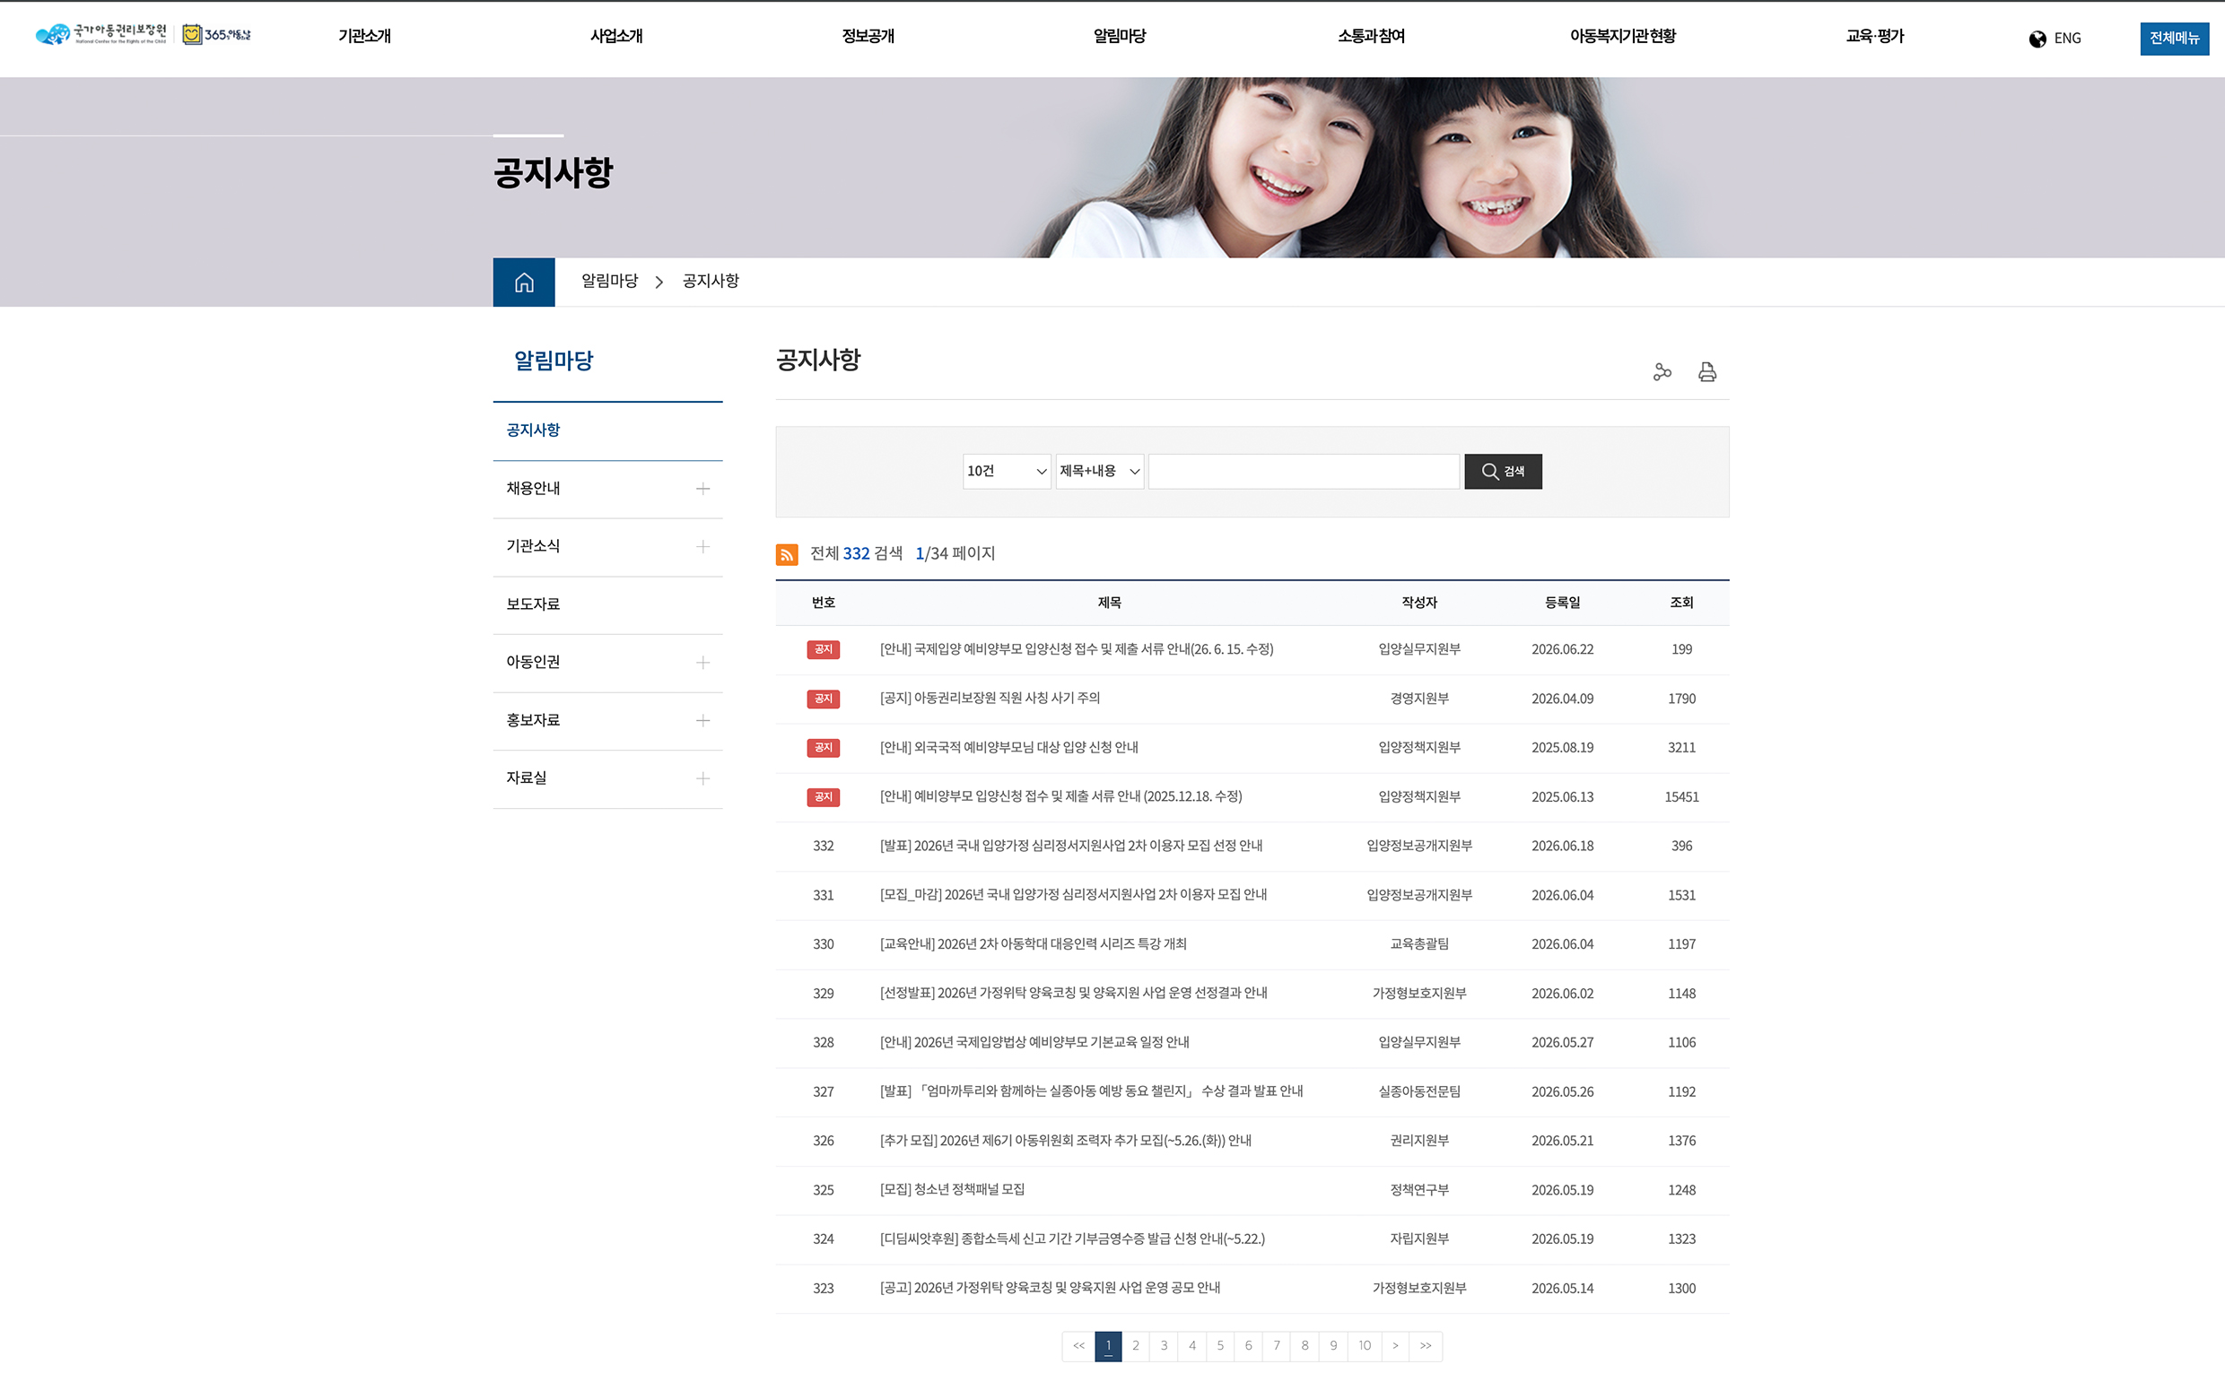The height and width of the screenshot is (1399, 2225).
Task: Click the view count 15451
Action: click(x=1681, y=797)
